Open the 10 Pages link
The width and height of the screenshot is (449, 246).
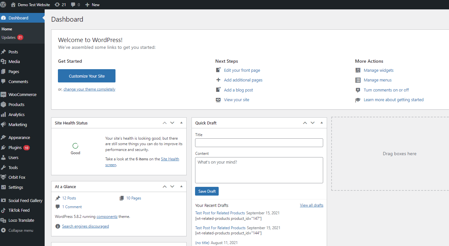pyautogui.click(x=134, y=198)
